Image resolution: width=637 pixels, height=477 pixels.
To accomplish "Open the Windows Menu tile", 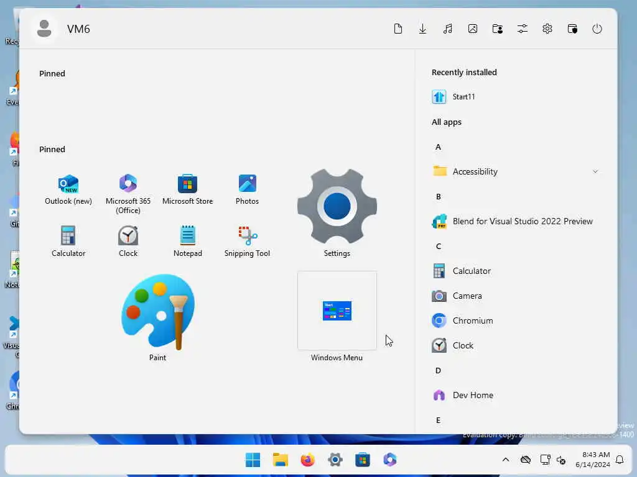I will [337, 317].
